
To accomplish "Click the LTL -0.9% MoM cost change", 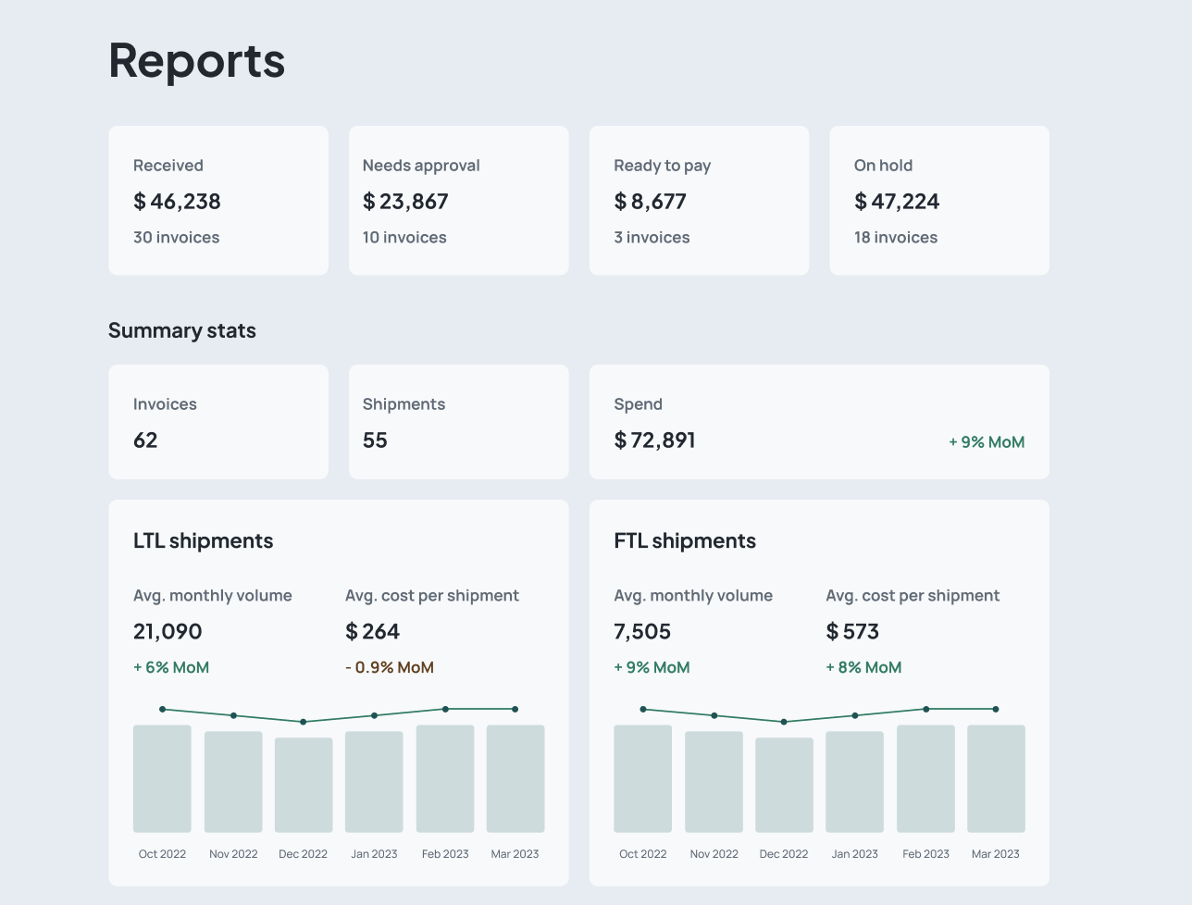I will tap(390, 667).
